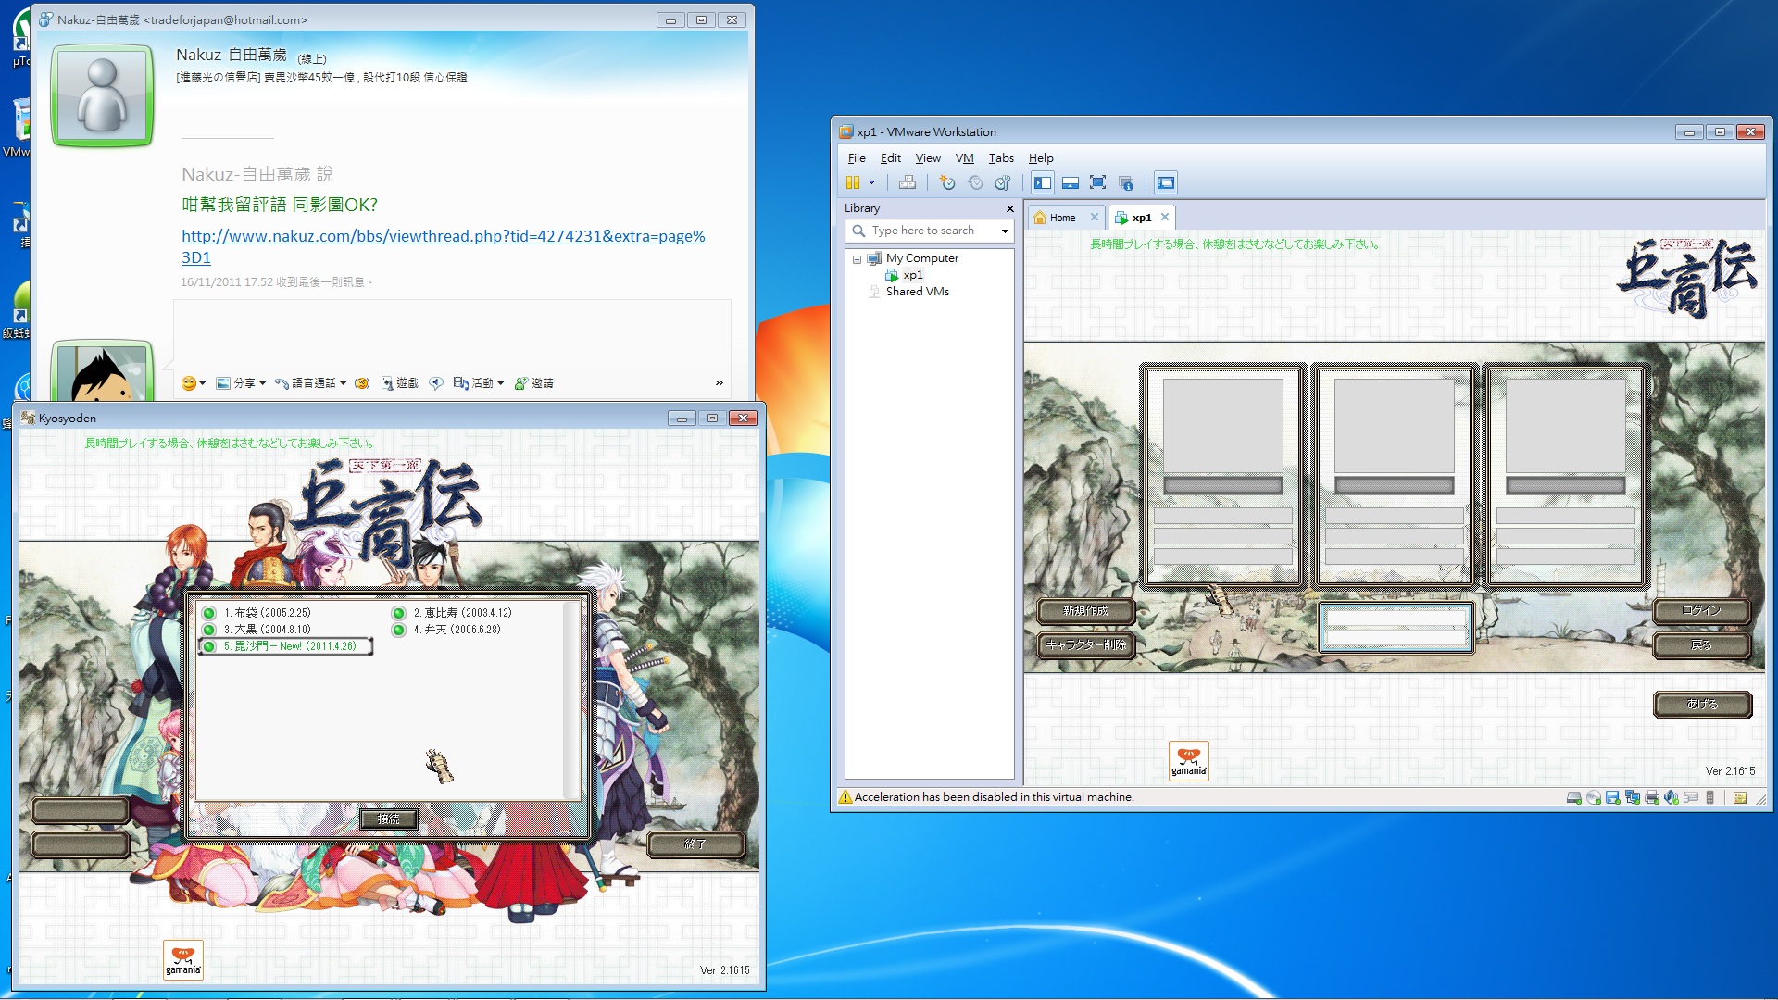Open the VMware Edit menu
The height and width of the screenshot is (1000, 1778).
click(x=890, y=158)
